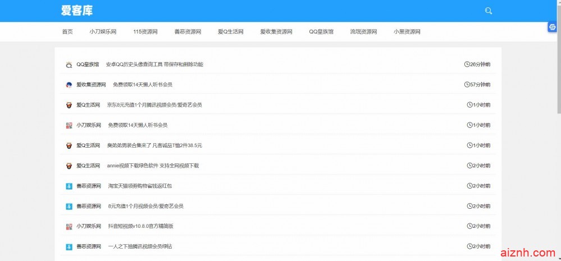Screen dimensions: 561x261
Task: Click the site icon beside the 淘宝天猫领券 post
Action: coord(69,186)
